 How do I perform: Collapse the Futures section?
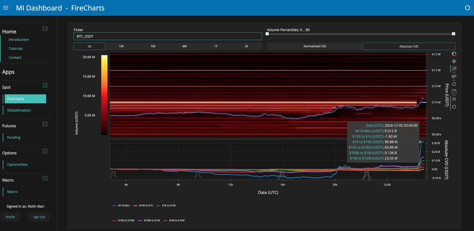pos(45,124)
